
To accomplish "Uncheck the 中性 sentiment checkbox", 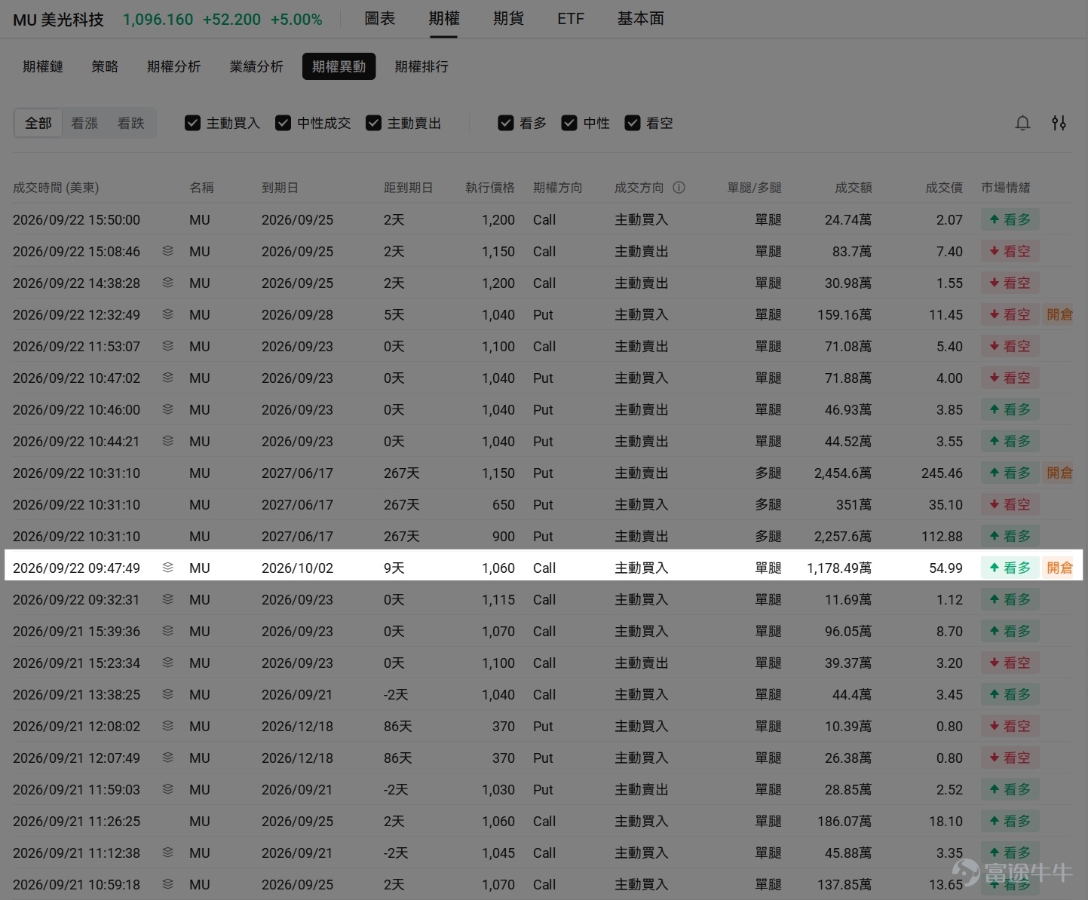I will point(569,123).
